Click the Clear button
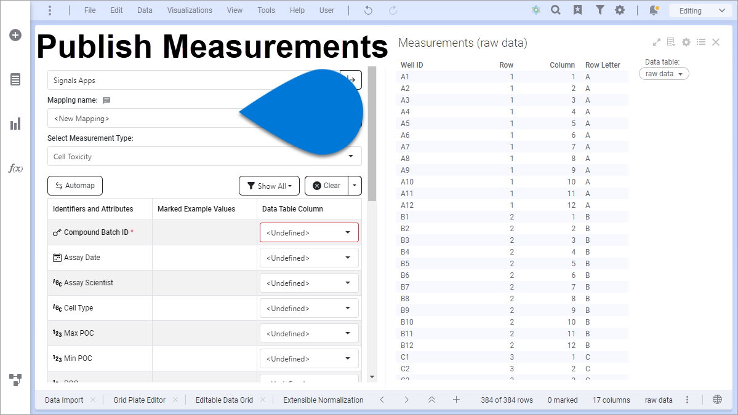This screenshot has width=738, height=415. (x=327, y=186)
